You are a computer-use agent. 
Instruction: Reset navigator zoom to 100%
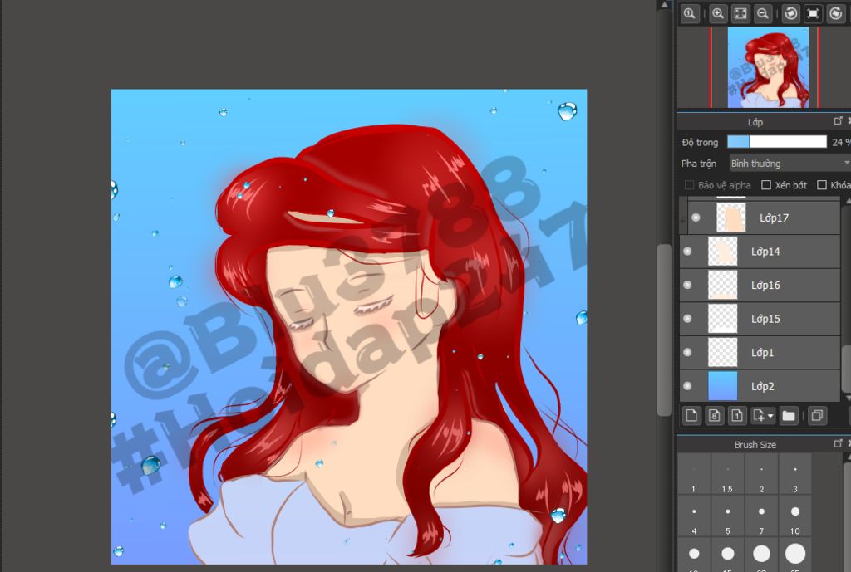click(689, 13)
